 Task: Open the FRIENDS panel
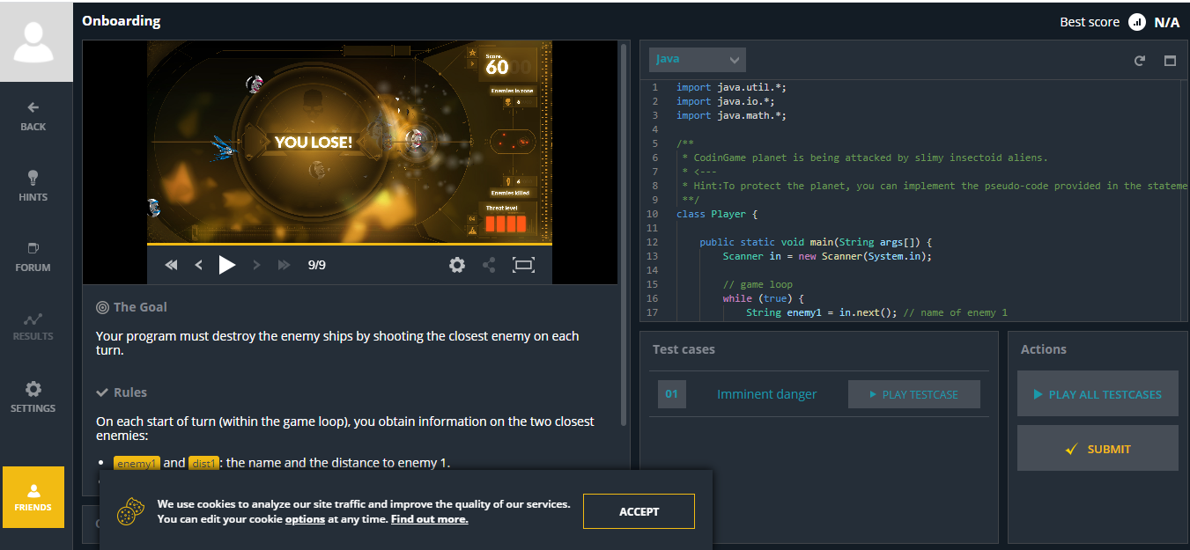pos(33,497)
